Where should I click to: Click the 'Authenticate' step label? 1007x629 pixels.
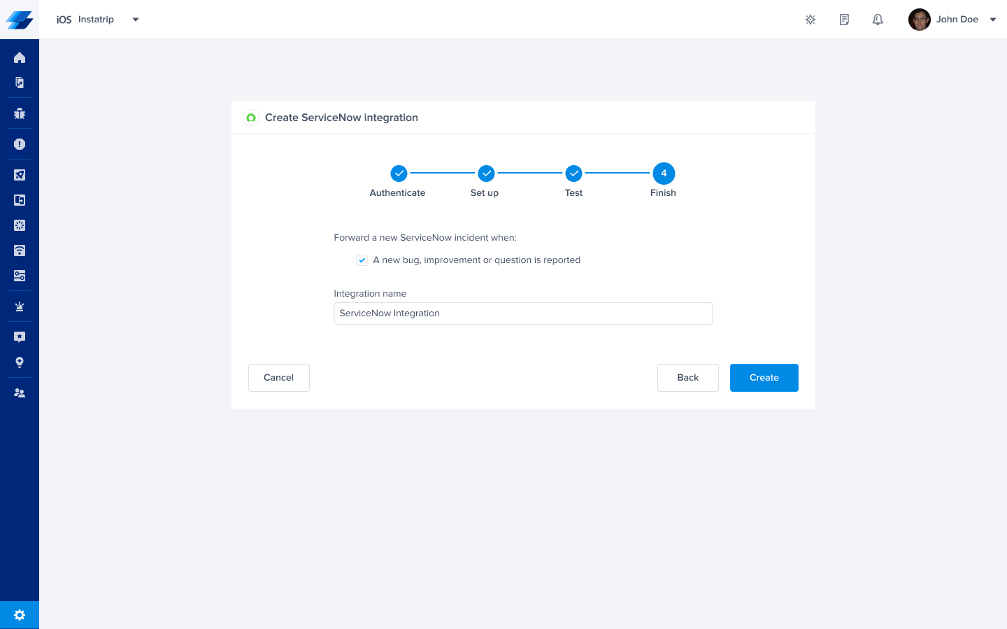397,193
